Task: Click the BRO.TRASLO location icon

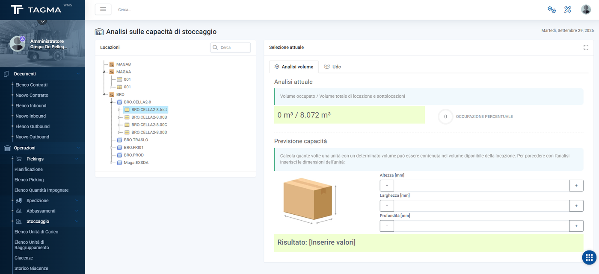Action: (x=119, y=140)
